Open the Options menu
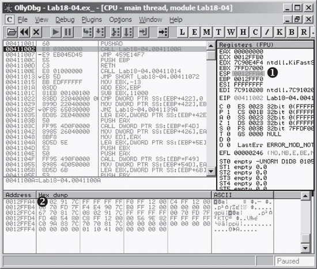 point(120,20)
